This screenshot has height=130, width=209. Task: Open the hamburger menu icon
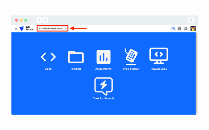pyautogui.click(x=16, y=29)
